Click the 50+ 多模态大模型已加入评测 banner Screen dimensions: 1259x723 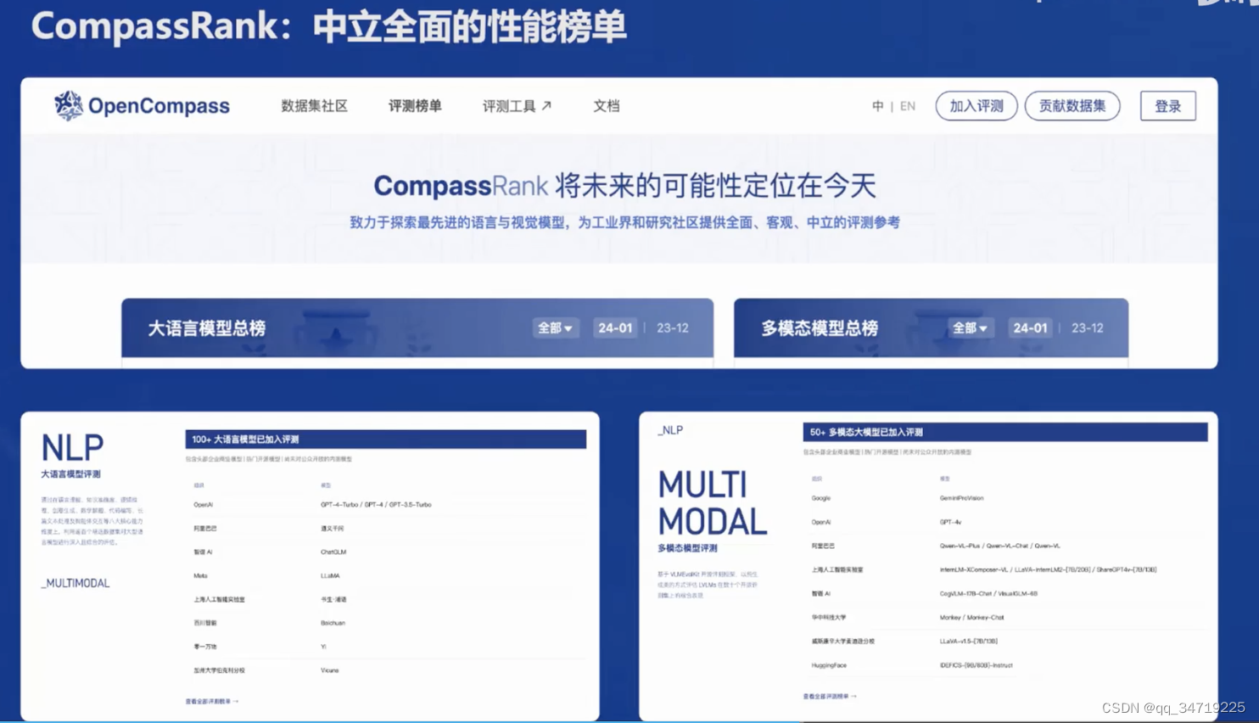(1005, 432)
